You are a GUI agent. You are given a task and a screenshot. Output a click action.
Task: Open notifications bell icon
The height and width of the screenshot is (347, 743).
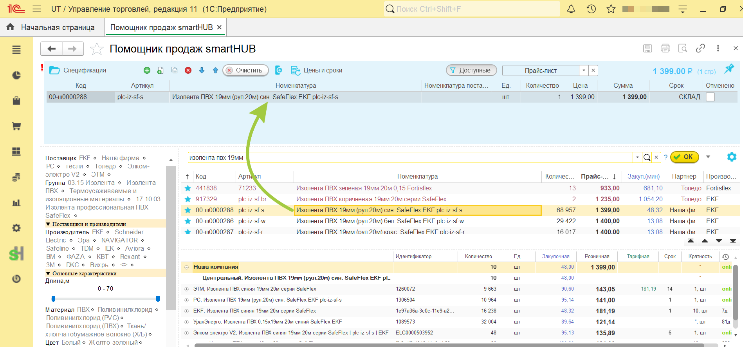[x=571, y=9]
